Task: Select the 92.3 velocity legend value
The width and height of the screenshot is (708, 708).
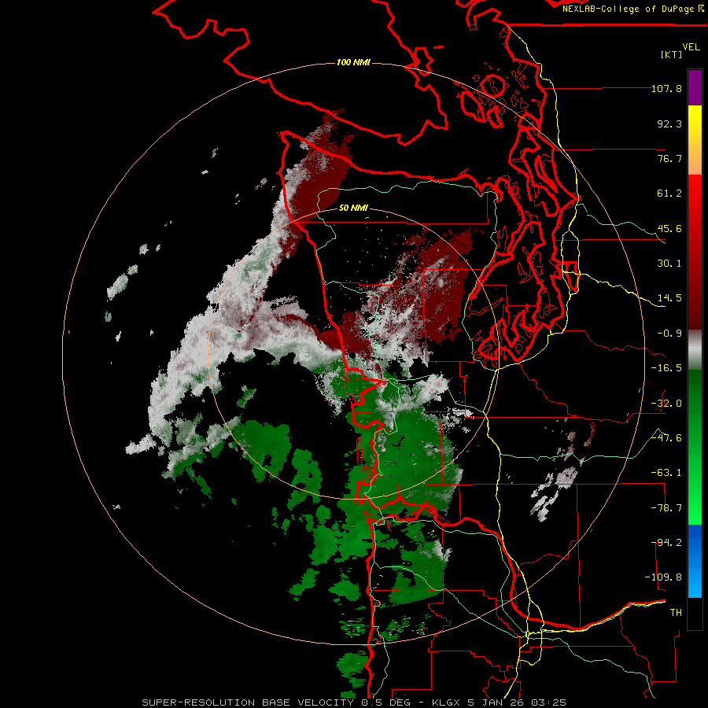Action: pos(669,124)
